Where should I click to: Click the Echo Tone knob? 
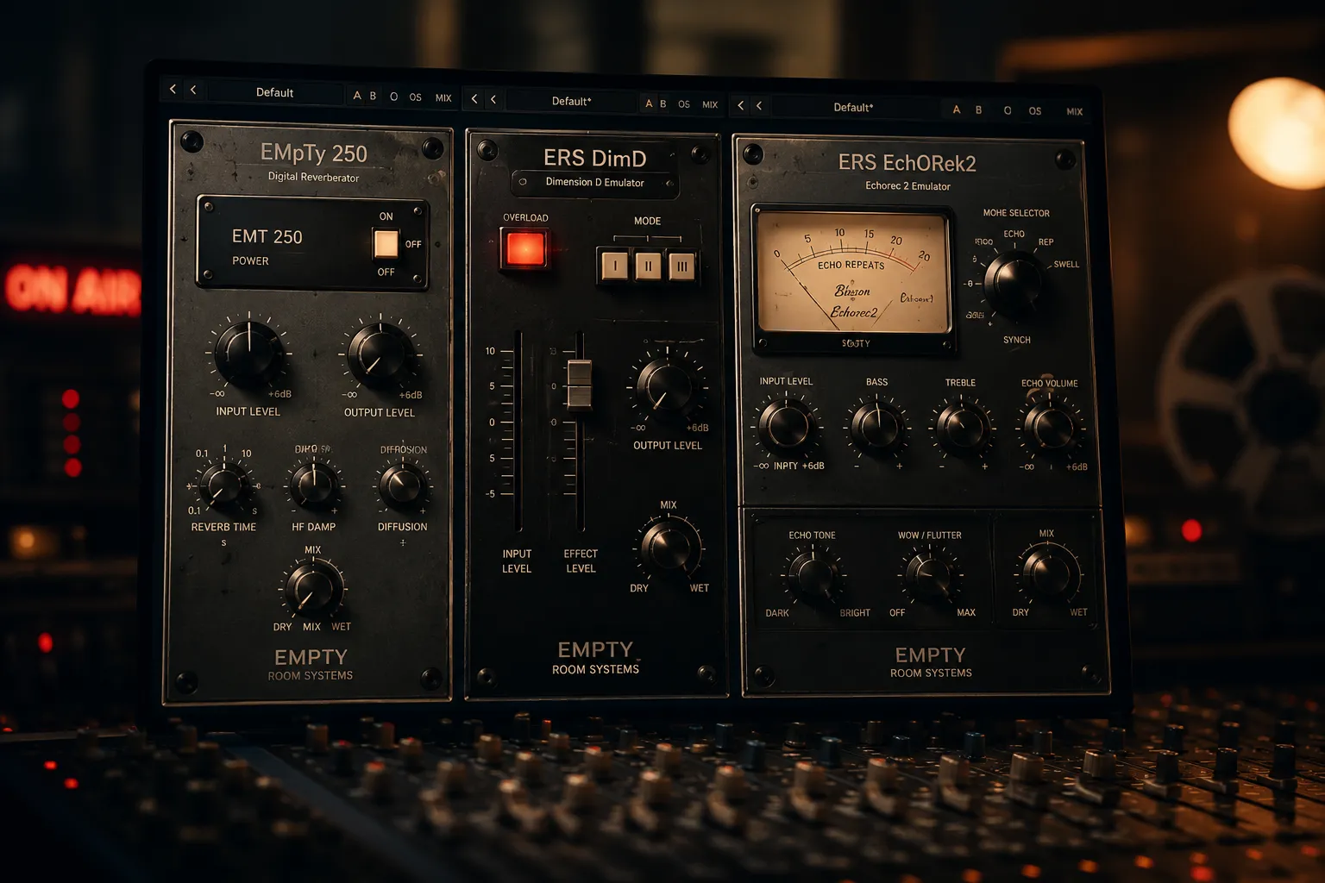click(x=814, y=576)
